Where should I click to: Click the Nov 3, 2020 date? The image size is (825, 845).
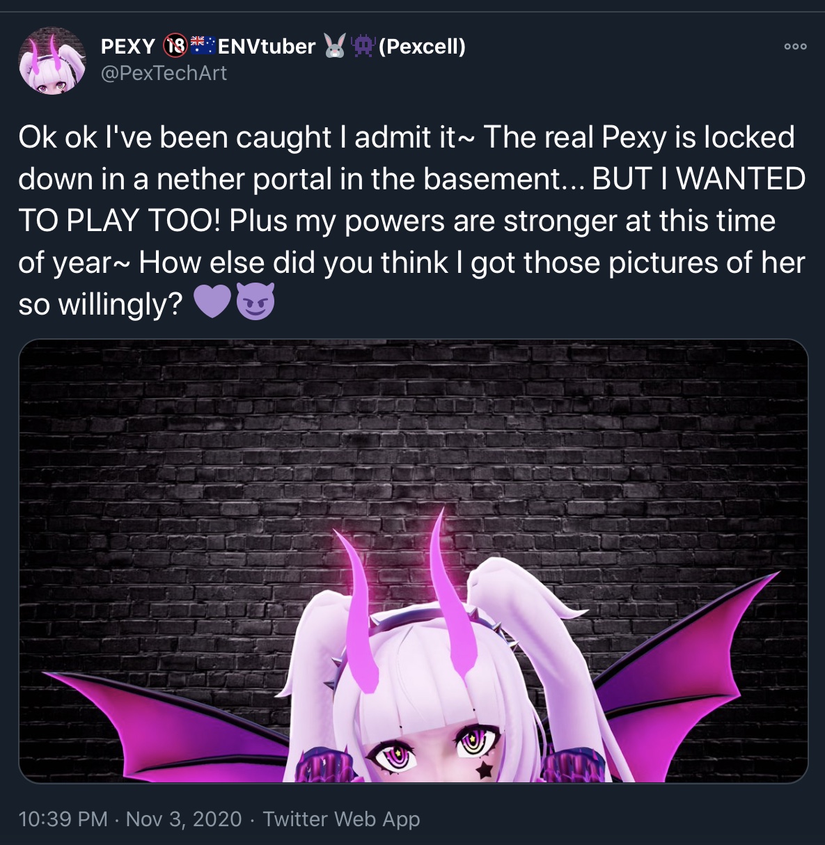pyautogui.click(x=184, y=819)
